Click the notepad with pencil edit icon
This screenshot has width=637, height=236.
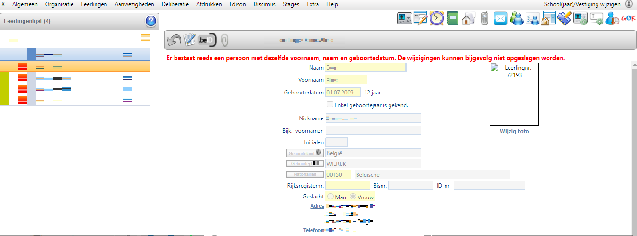coord(190,40)
